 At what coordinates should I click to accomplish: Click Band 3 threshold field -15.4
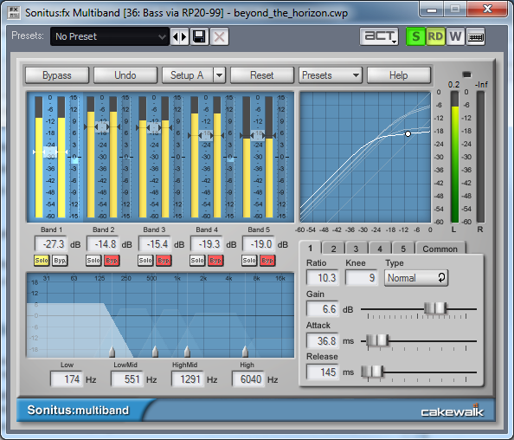(x=155, y=244)
